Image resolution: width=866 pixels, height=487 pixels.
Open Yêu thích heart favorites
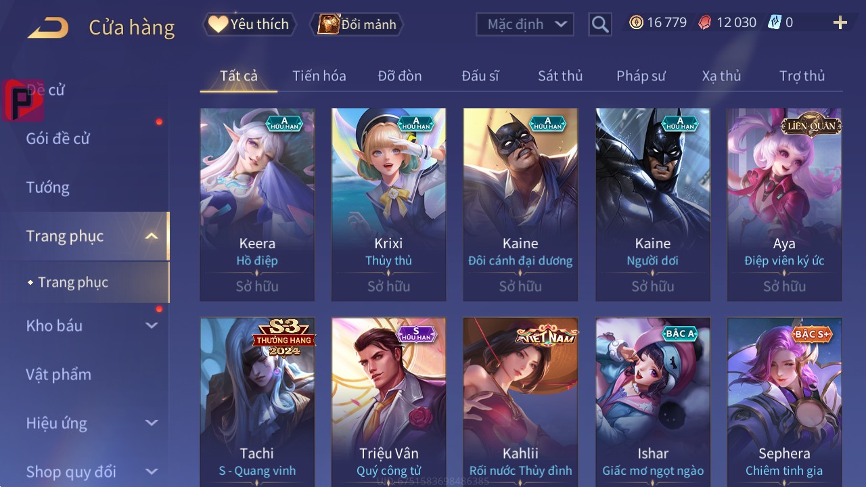coord(249,24)
